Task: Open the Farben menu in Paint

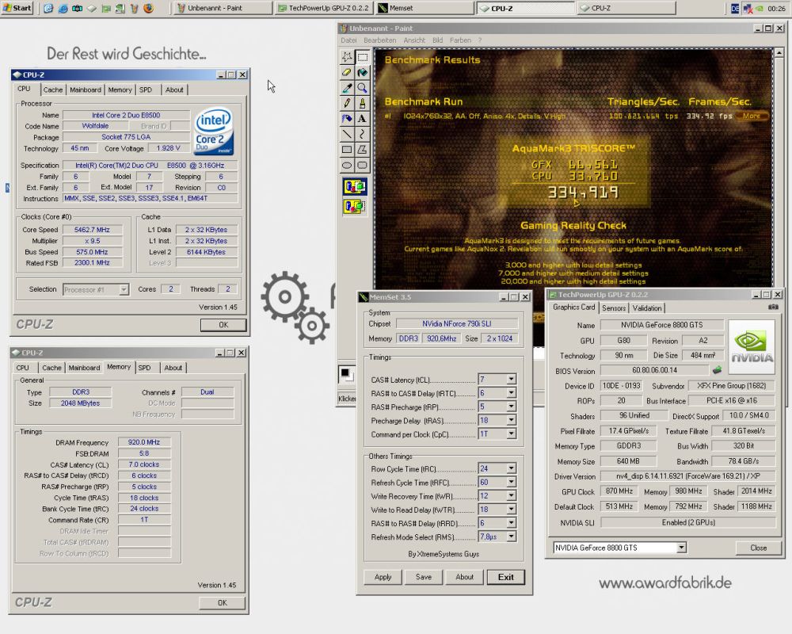Action: point(460,40)
